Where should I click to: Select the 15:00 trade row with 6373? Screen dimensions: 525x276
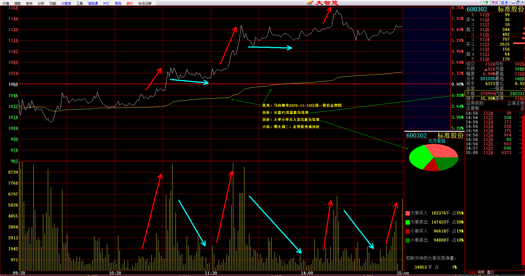pyautogui.click(x=493, y=153)
